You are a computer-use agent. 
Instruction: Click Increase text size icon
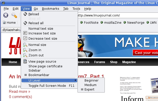pos(25,33)
